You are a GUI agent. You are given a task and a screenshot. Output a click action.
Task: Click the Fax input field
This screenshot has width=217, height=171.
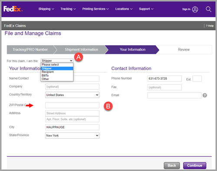pyautogui.click(x=164, y=87)
